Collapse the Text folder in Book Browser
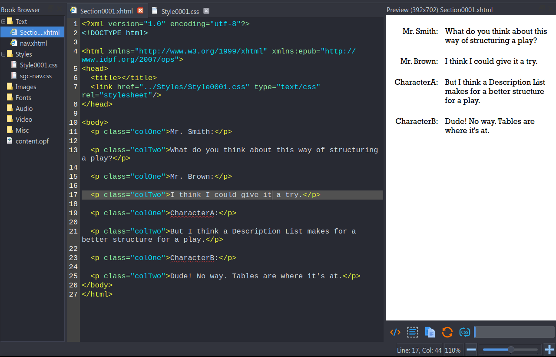This screenshot has width=556, height=357. [x=3, y=21]
